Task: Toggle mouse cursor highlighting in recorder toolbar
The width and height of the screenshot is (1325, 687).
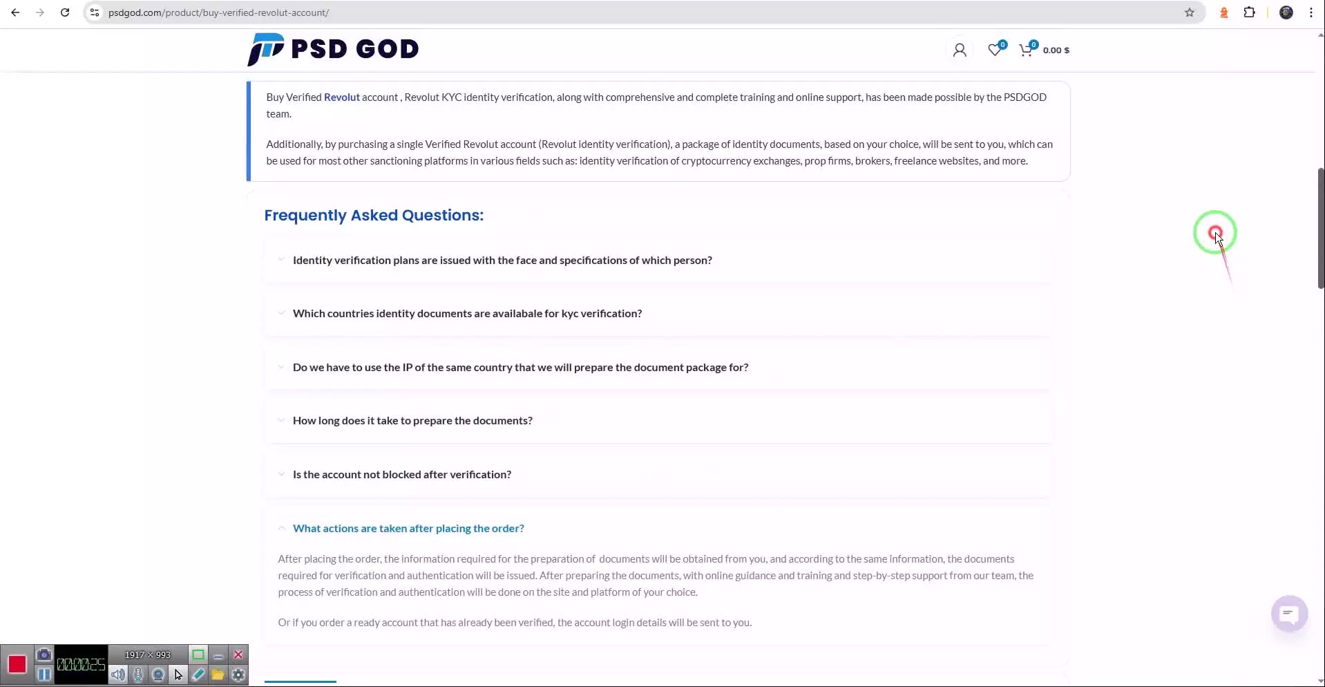Action: [178, 675]
